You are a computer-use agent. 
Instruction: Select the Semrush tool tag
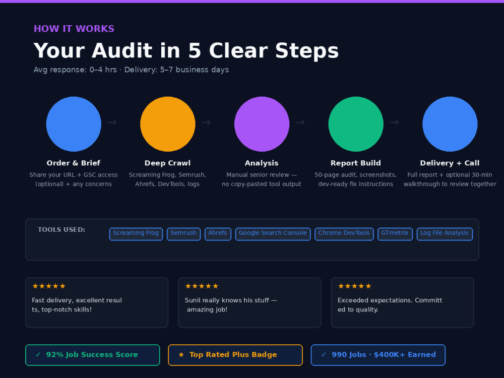tap(183, 234)
